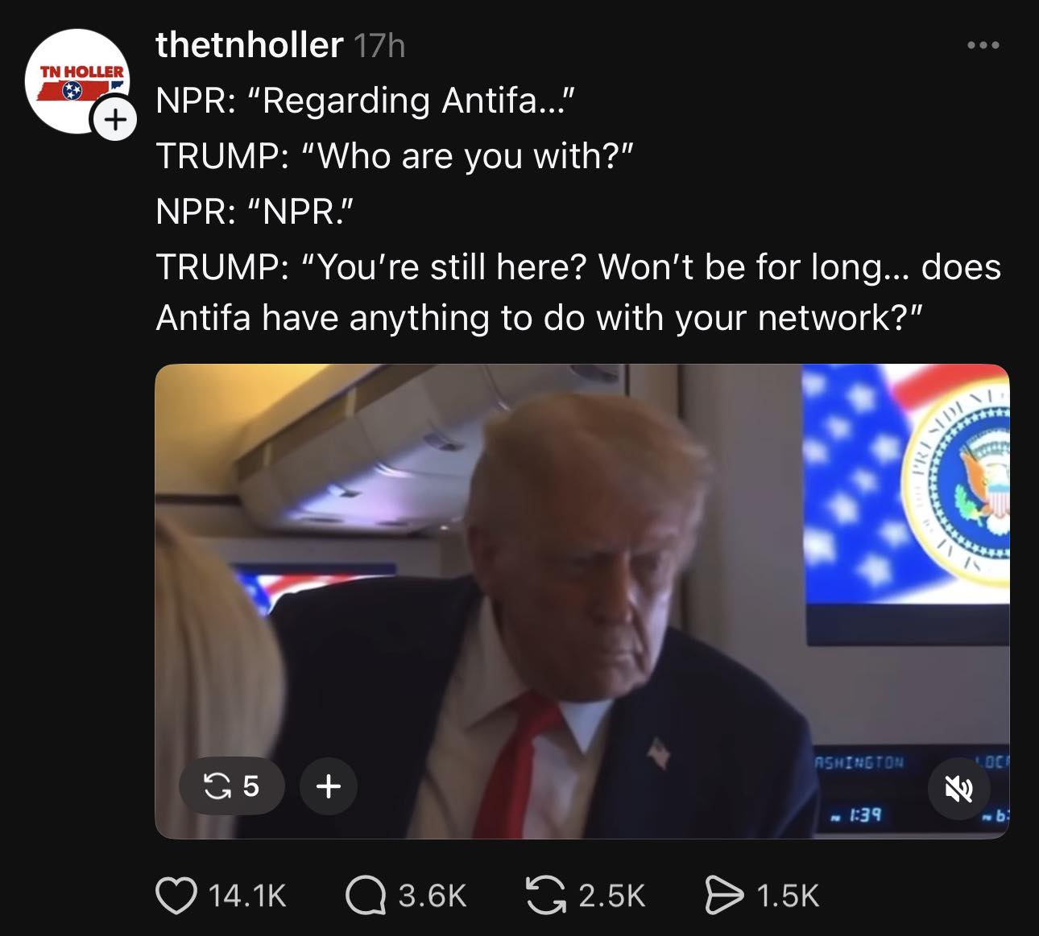This screenshot has height=936, width=1039.
Task: Visit the thetnholler username link
Action: [x=249, y=45]
